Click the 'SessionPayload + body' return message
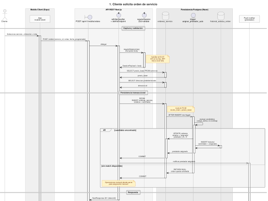The image size is (268, 201). pyautogui.click(x=132, y=66)
